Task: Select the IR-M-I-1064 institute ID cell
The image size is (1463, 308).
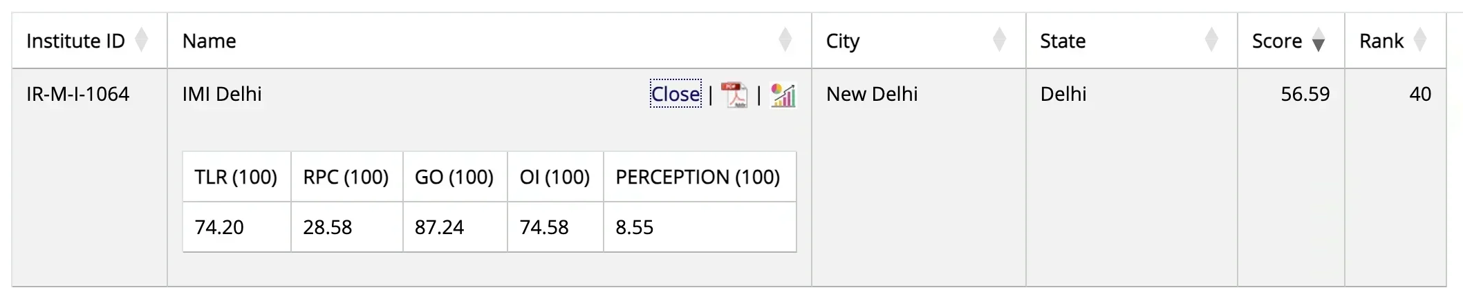Action: point(77,94)
